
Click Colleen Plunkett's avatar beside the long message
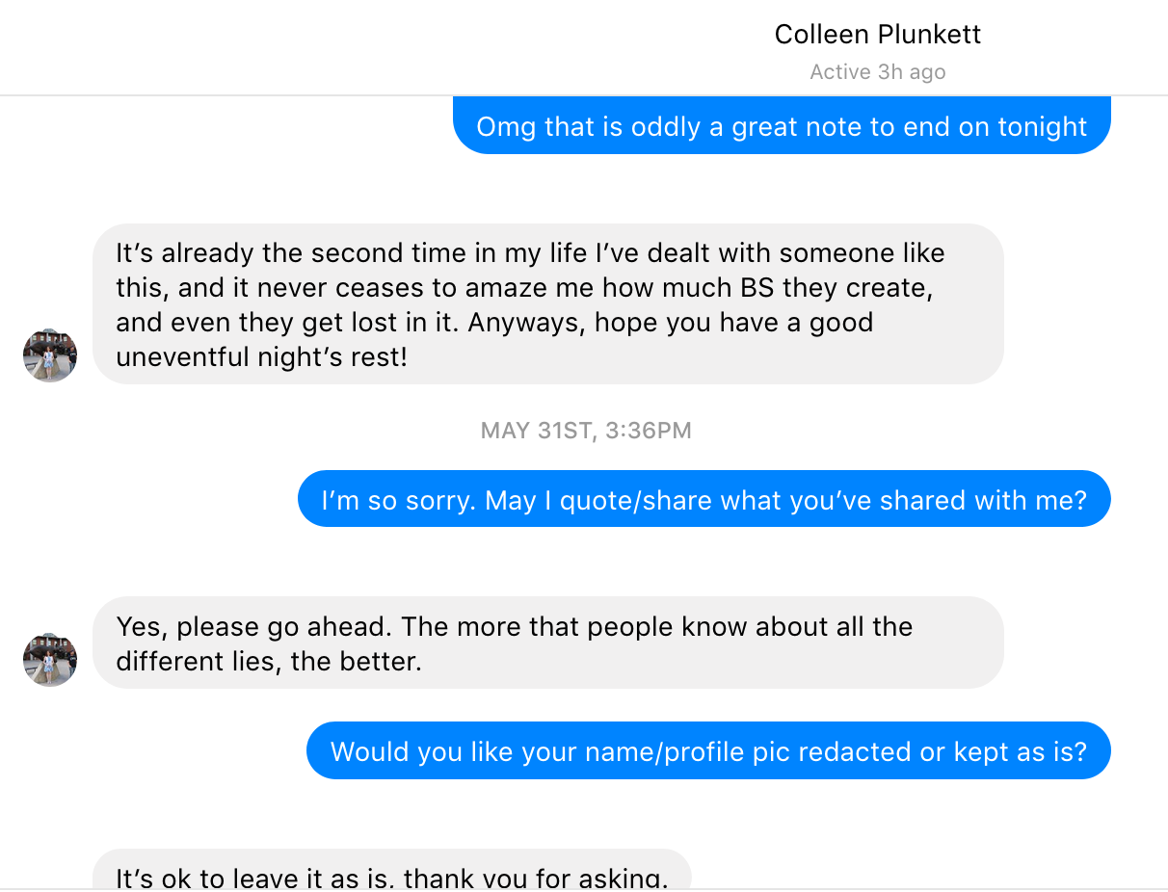(50, 355)
